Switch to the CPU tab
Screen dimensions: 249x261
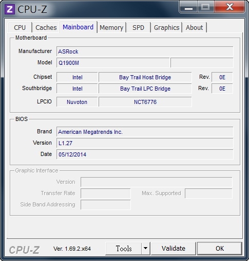[20, 27]
